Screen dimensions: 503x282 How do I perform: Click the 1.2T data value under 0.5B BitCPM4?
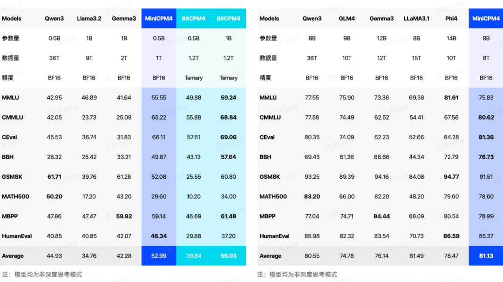point(193,58)
